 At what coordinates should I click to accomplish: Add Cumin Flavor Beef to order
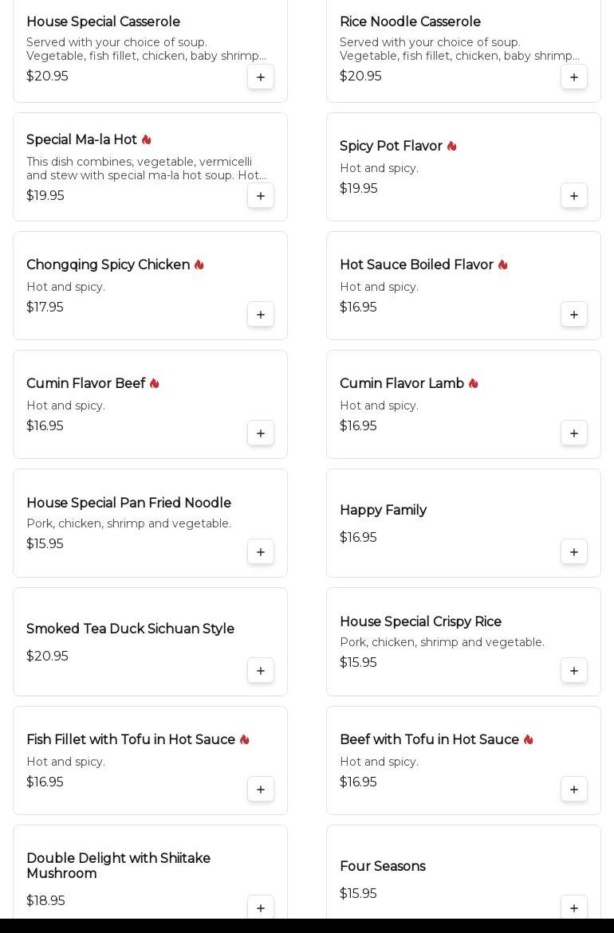[x=261, y=433]
